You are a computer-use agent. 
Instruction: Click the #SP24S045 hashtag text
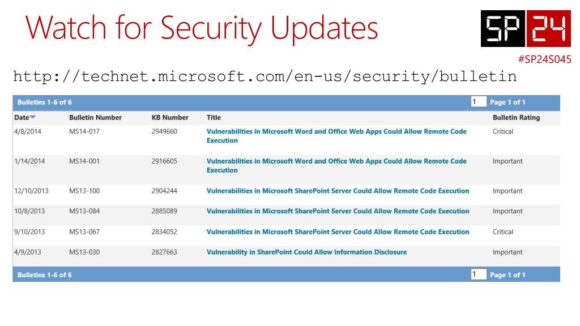tap(544, 59)
